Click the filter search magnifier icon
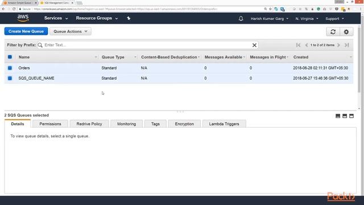 click(x=40, y=45)
